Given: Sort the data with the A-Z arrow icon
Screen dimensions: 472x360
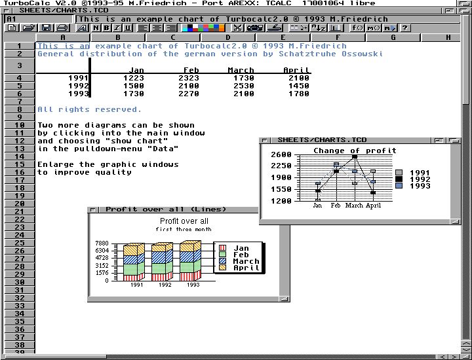Looking at the screenshot, I should (318, 28).
